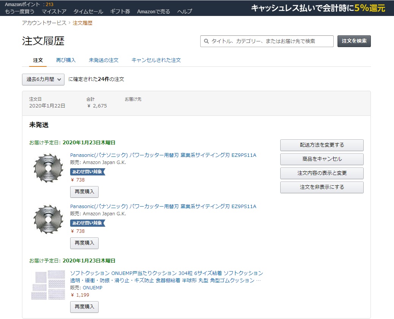Click 注文を非表示にする button
Viewport: 394px width, 319px height.
click(322, 187)
